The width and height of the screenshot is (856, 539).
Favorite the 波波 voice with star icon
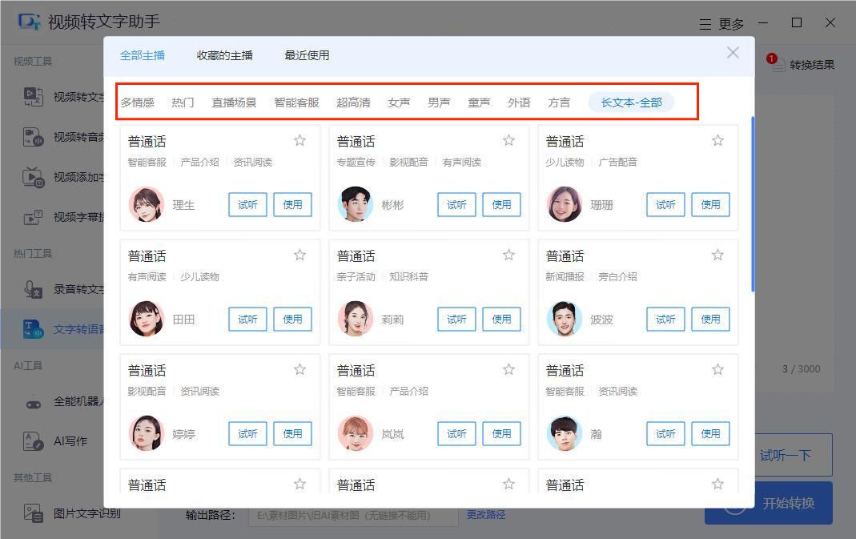point(718,255)
